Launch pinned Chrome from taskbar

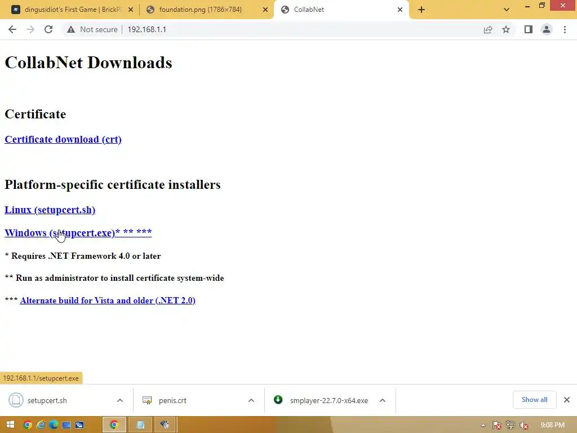point(28,425)
